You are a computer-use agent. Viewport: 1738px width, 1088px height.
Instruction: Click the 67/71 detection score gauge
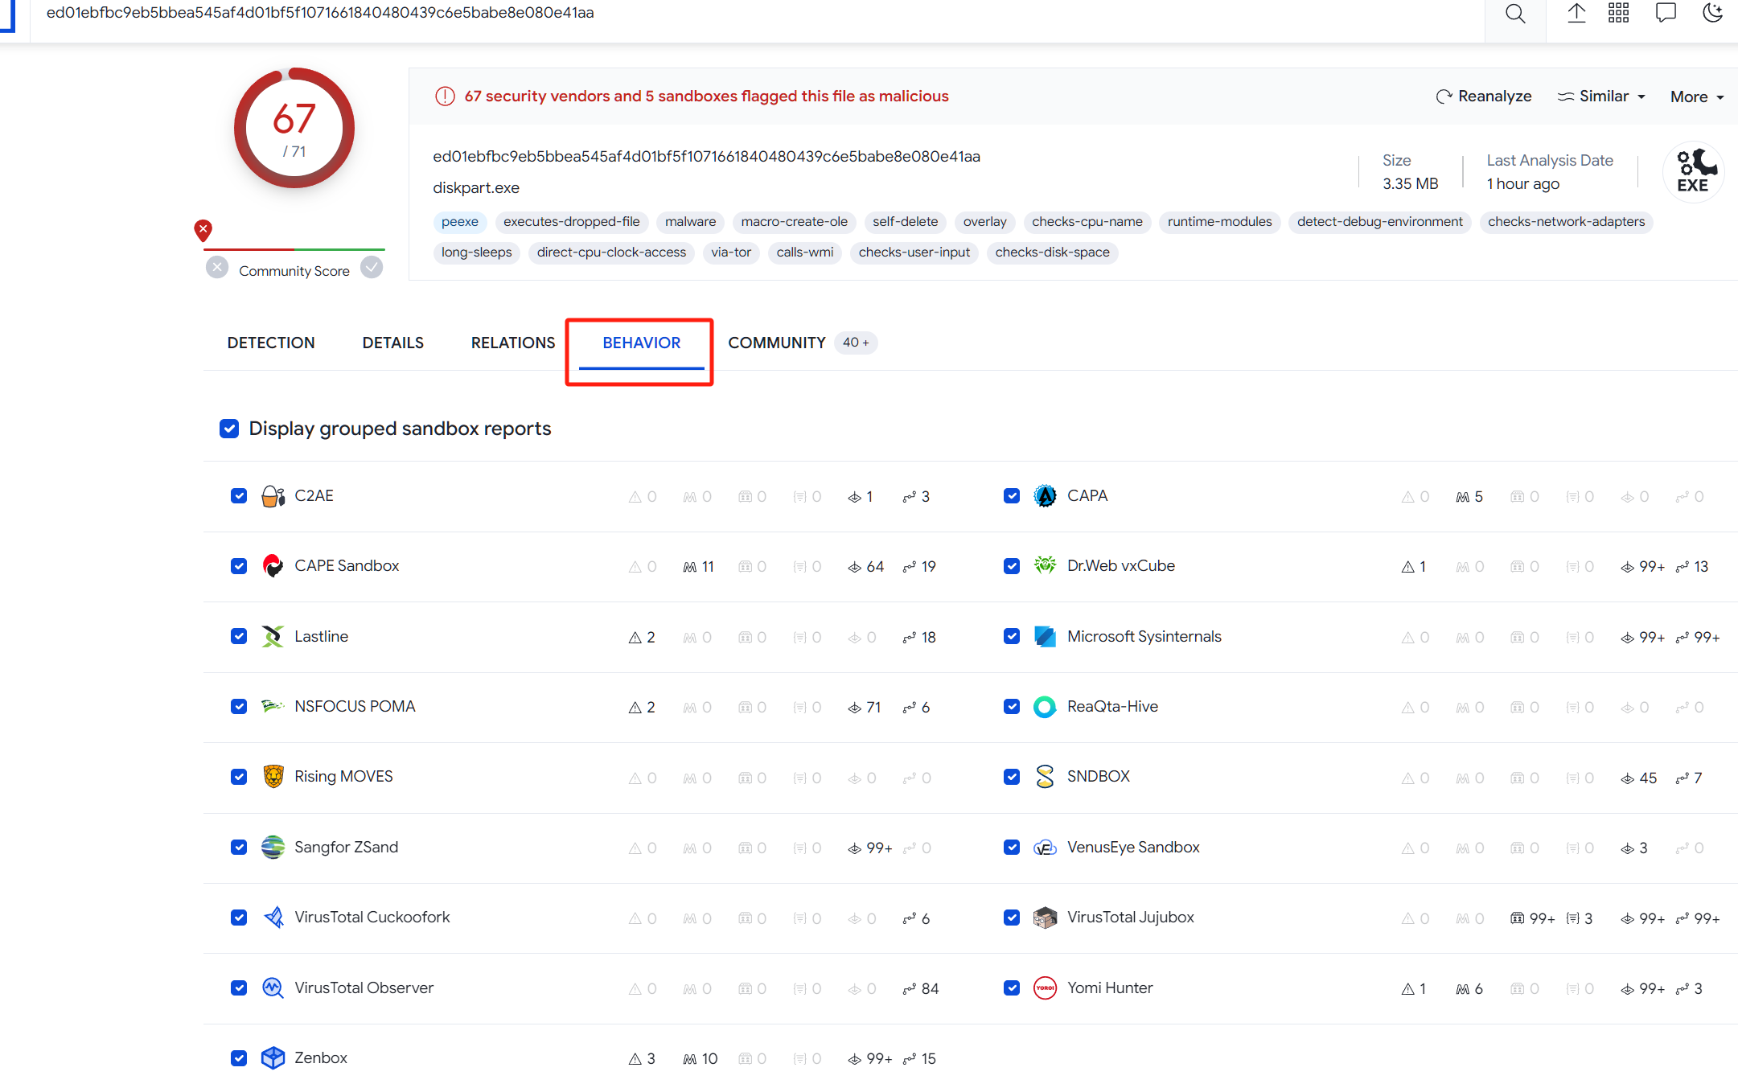[x=294, y=129]
